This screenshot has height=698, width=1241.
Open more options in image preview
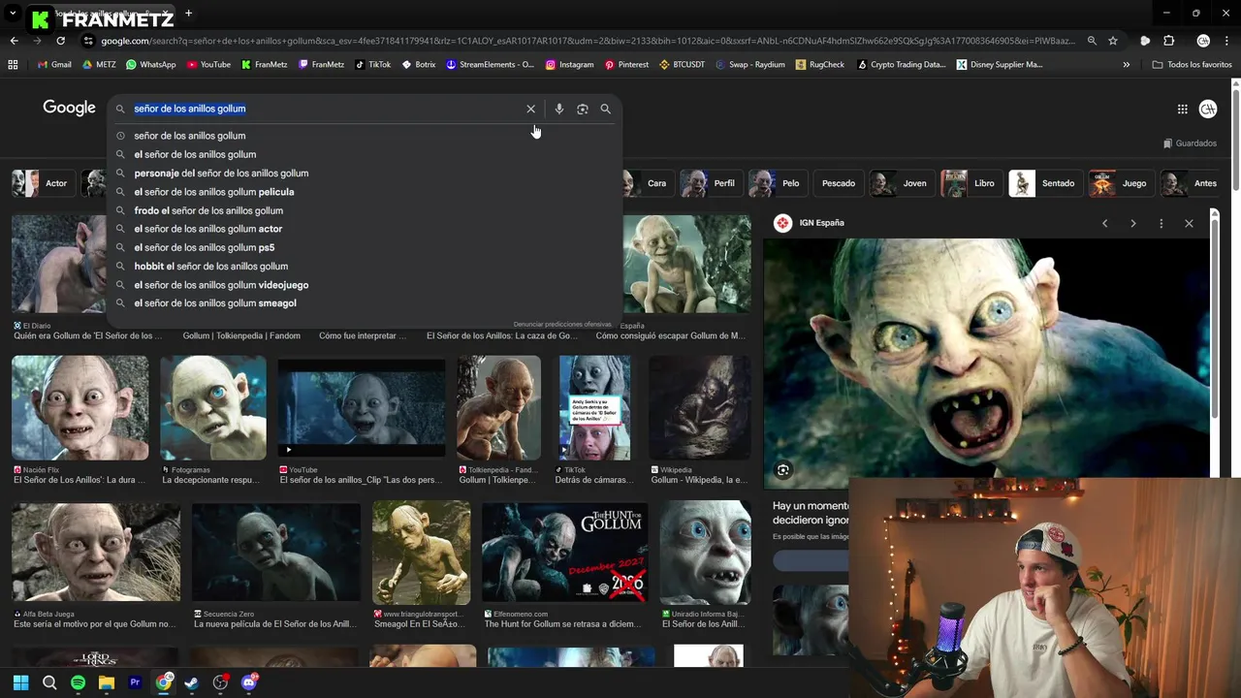(1161, 223)
